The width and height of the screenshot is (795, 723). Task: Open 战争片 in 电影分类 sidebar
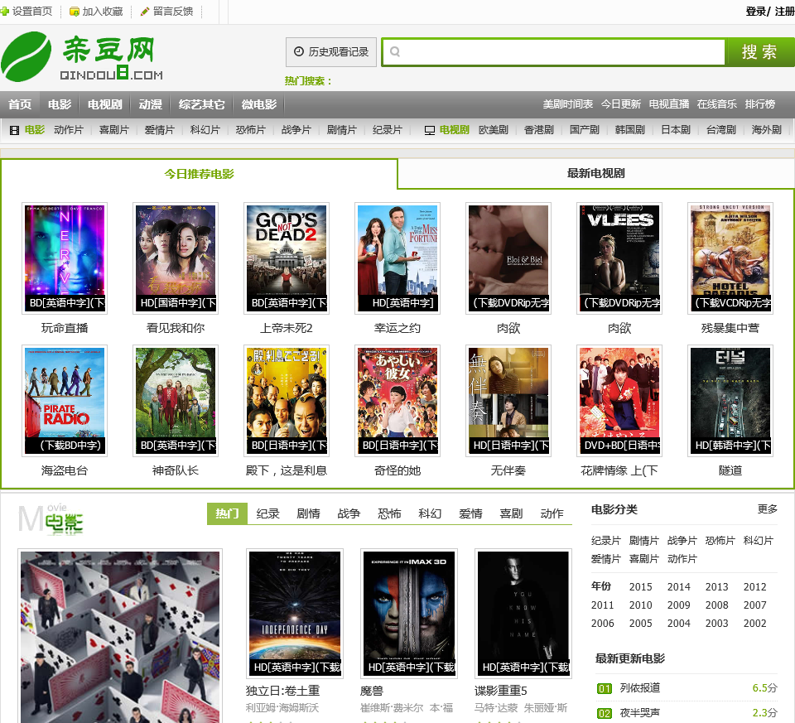pos(682,541)
